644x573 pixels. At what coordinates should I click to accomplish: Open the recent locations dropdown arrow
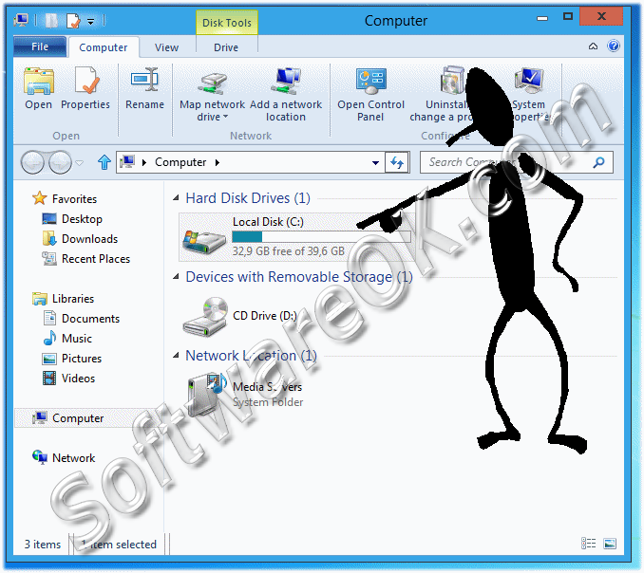pos(80,163)
